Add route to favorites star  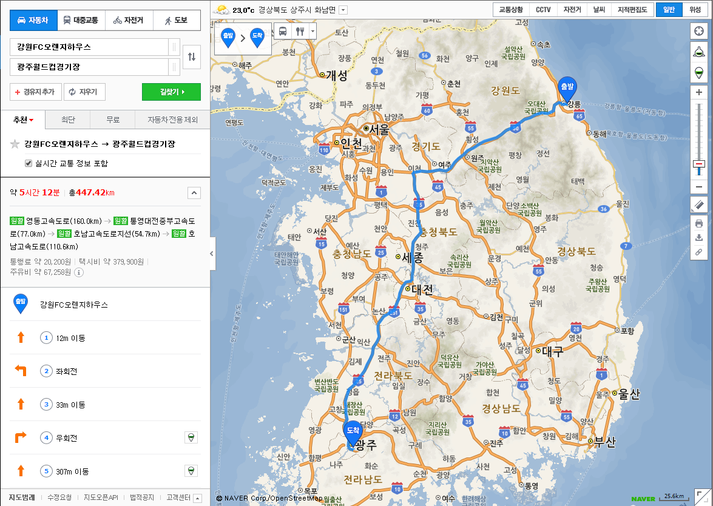(15, 144)
